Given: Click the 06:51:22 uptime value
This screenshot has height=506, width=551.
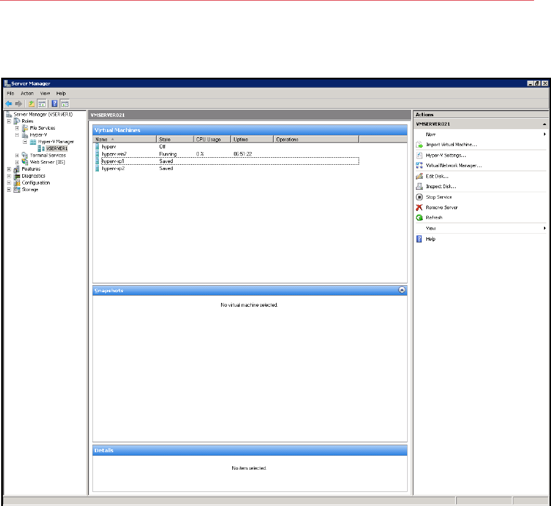Looking at the screenshot, I should tap(243, 154).
